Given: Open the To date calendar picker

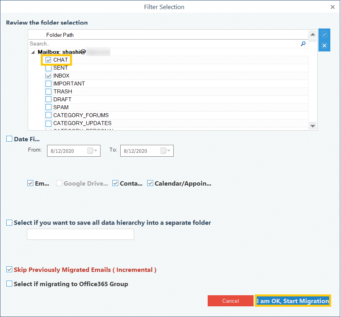Looking at the screenshot, I should tap(165, 150).
